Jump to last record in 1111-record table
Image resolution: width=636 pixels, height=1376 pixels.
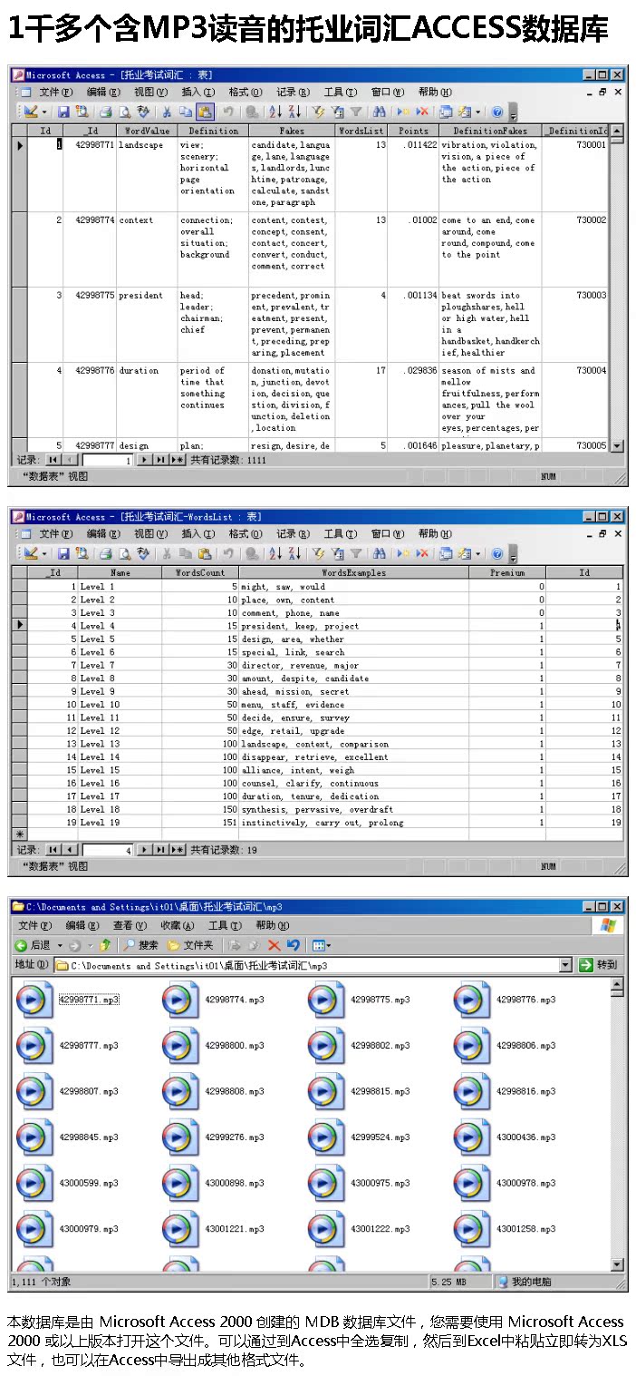pos(160,460)
